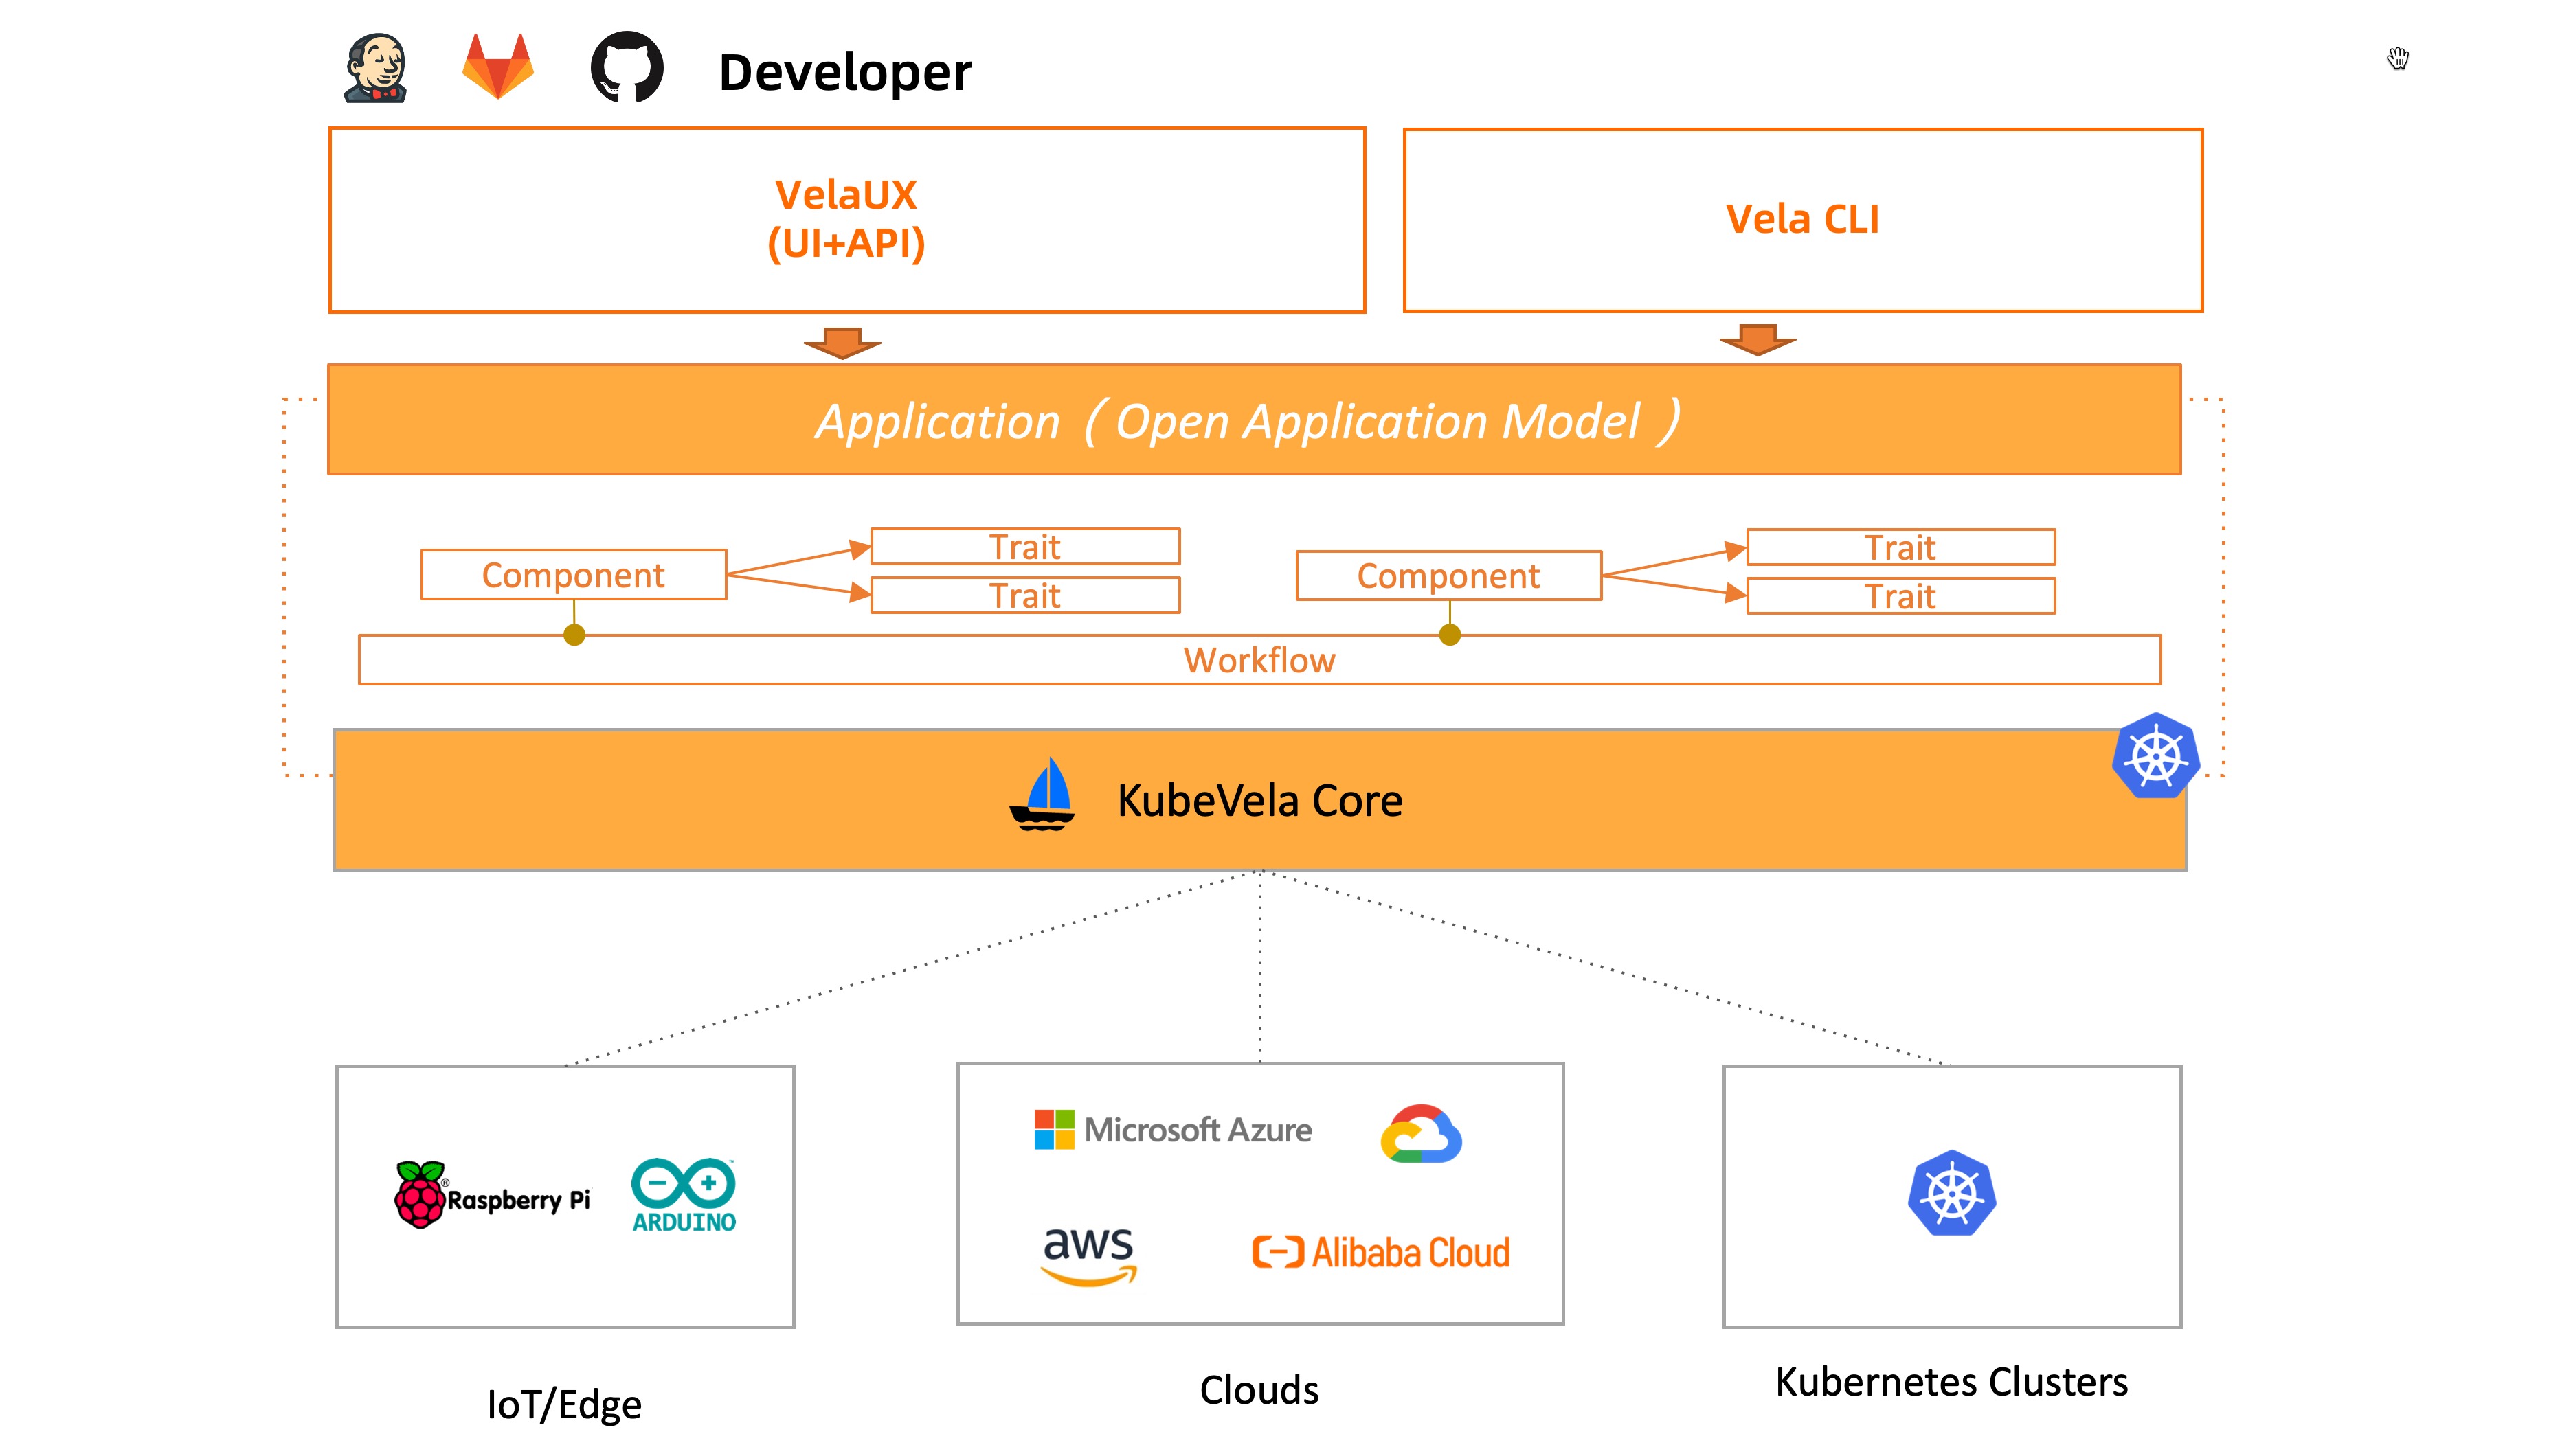Select the Vela CLI box
Image resolution: width=2571 pixels, height=1456 pixels.
(1803, 220)
